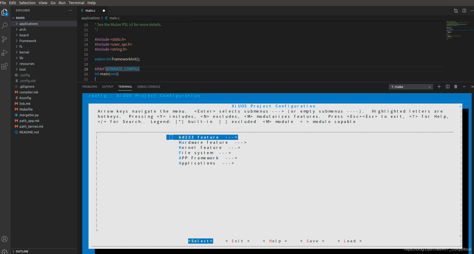Open the Run and Debug view
Screen dimensions: 474x254
point(5,53)
